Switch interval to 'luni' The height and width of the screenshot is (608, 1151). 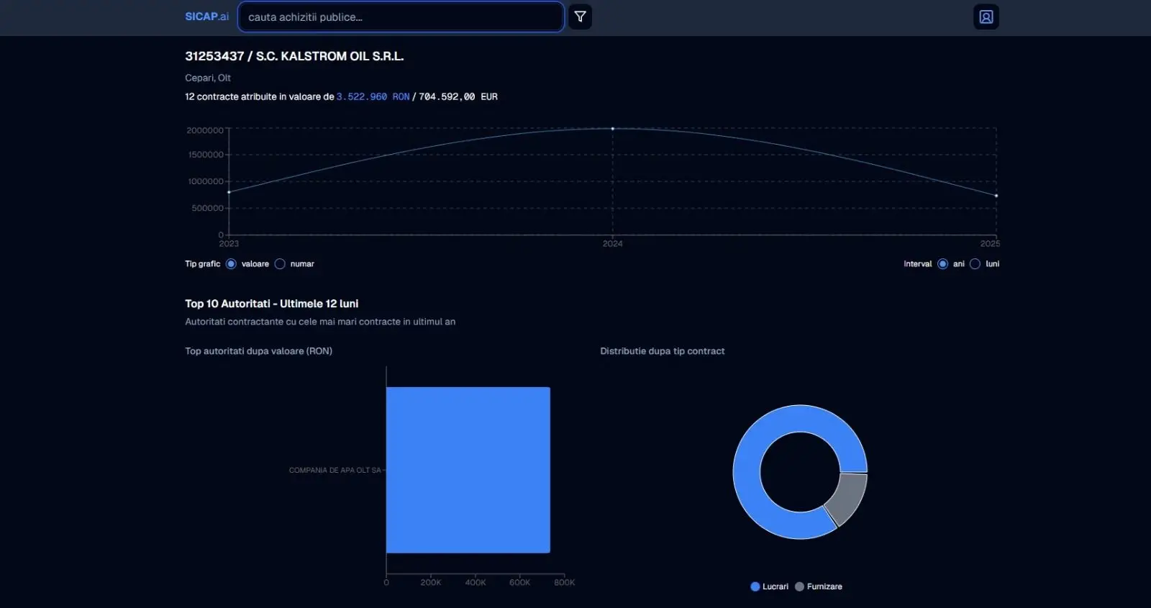tap(975, 264)
